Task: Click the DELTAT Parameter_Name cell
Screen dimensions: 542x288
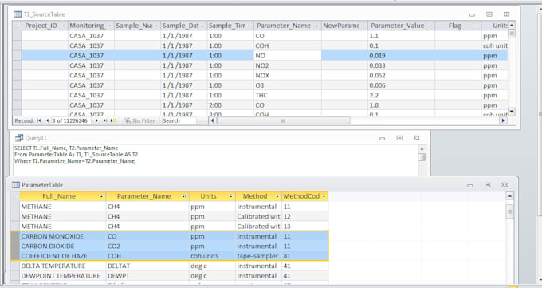Action: point(147,266)
